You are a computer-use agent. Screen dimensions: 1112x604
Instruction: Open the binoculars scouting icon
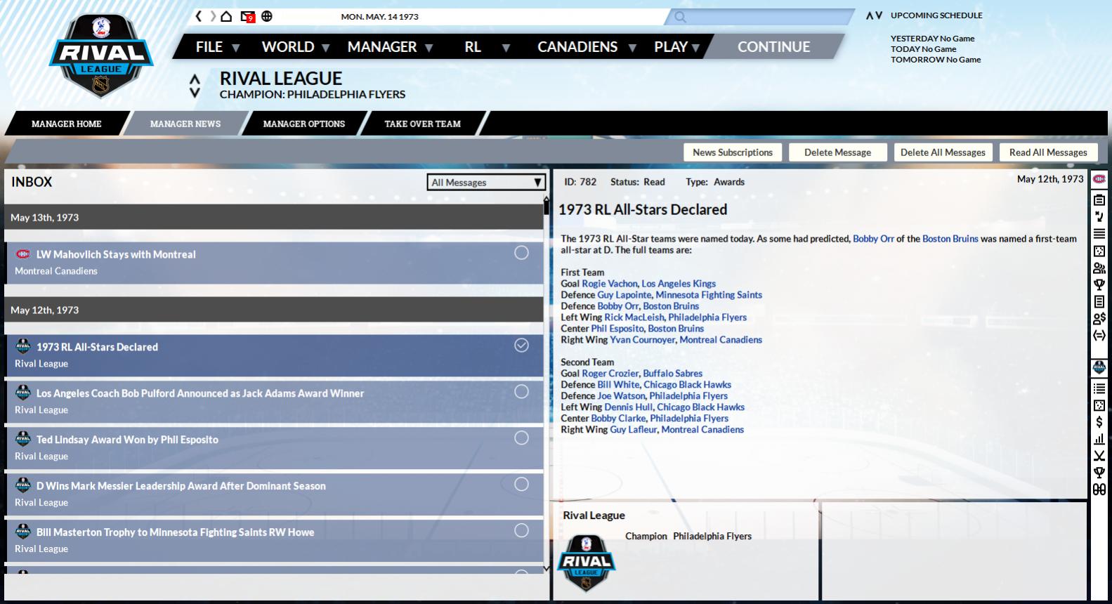pyautogui.click(x=1099, y=490)
